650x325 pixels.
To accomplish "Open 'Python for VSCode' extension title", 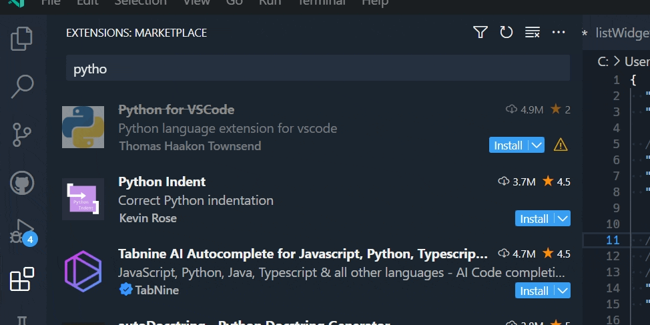I will coord(176,109).
